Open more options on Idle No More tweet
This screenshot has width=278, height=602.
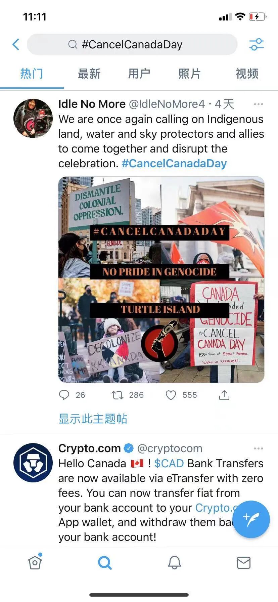(259, 104)
